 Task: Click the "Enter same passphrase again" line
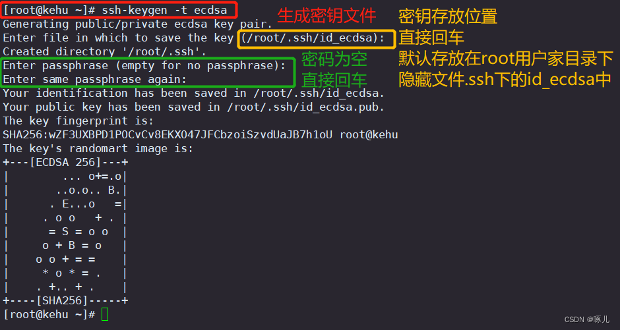(95, 79)
